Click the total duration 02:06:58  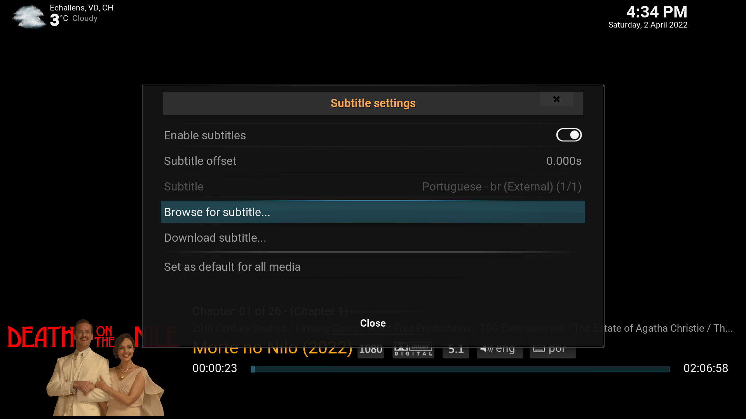pos(706,368)
